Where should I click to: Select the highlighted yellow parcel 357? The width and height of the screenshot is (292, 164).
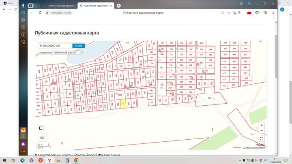pos(123,104)
